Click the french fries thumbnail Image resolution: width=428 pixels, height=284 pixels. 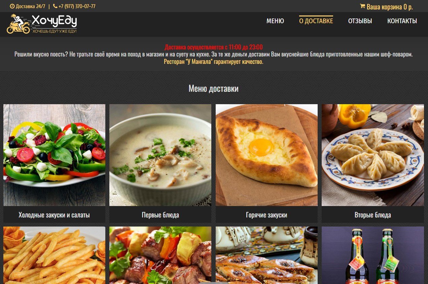point(54,255)
